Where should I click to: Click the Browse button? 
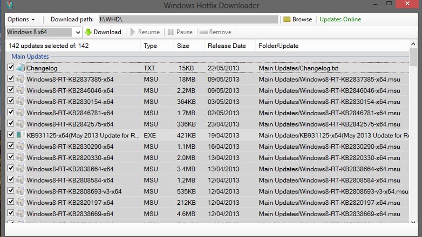(297, 19)
